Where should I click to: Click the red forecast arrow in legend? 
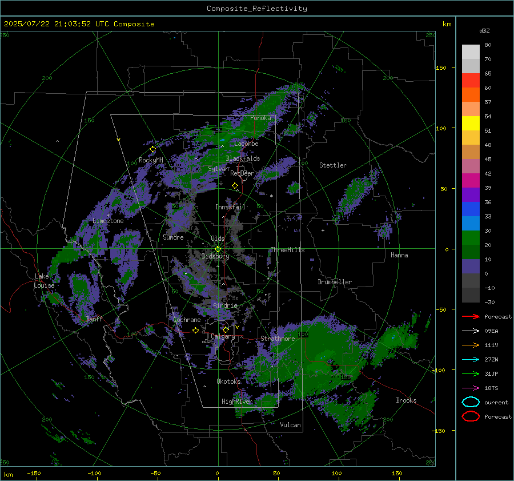click(471, 316)
